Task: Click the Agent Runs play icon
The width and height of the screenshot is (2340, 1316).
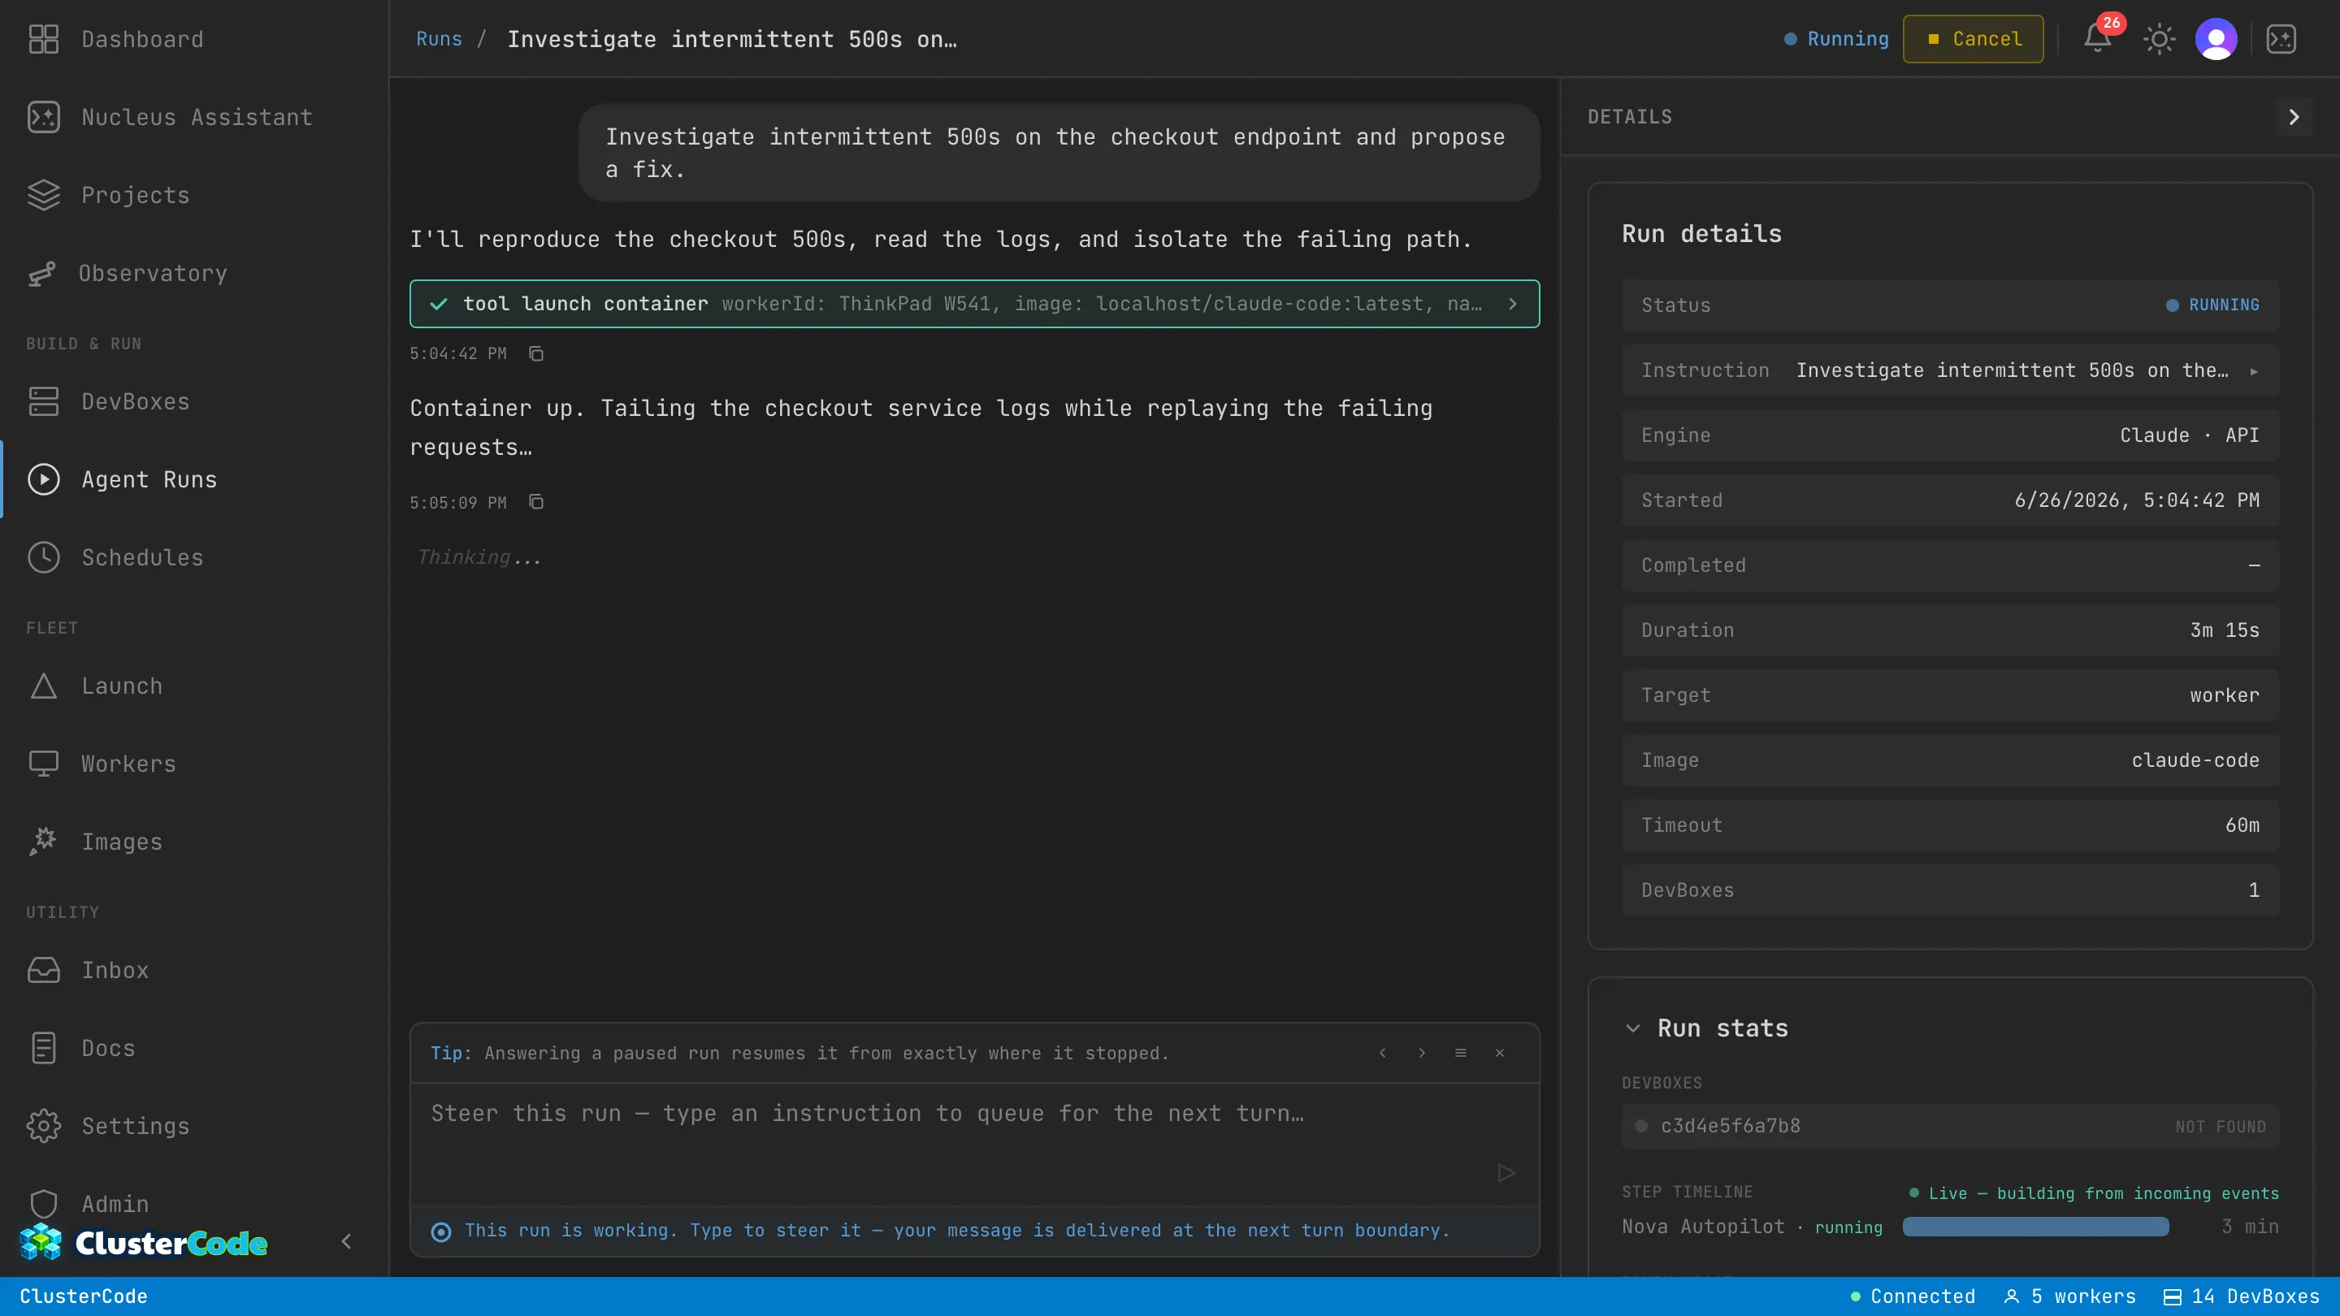Action: point(44,479)
